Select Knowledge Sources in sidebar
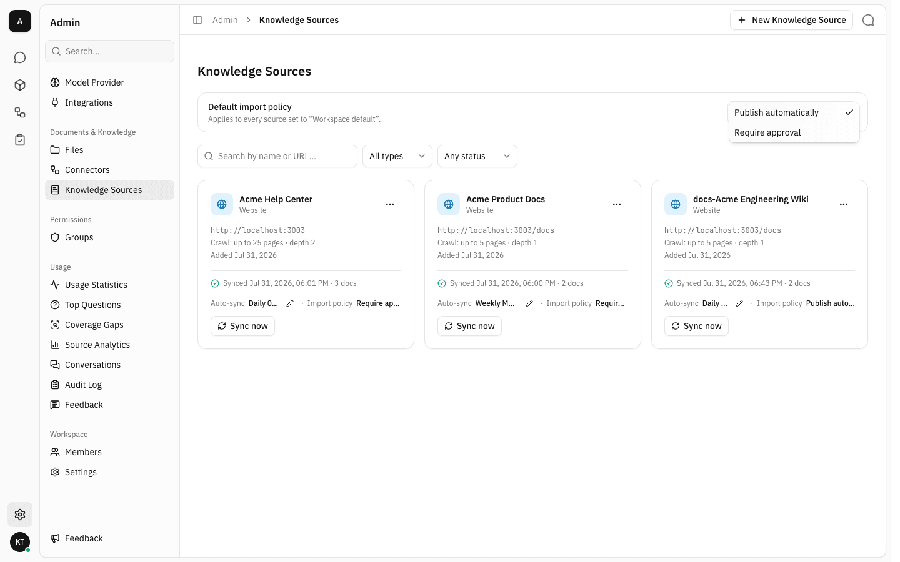The image size is (900, 562). (x=109, y=190)
